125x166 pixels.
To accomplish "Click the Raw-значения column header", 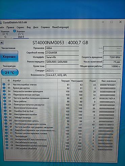I will click(108, 81).
